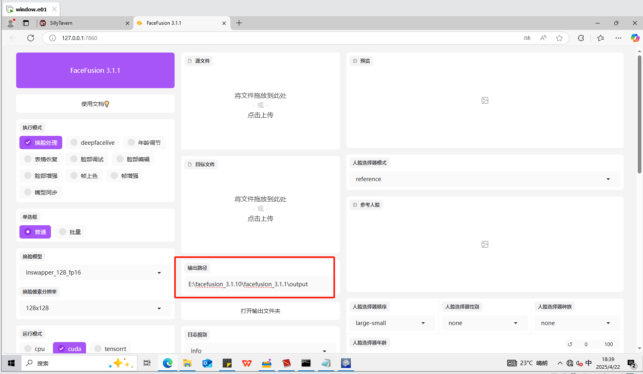Image resolution: width=643 pixels, height=374 pixels.
Task: Close the SillyTavern tab
Action: pyautogui.click(x=127, y=23)
